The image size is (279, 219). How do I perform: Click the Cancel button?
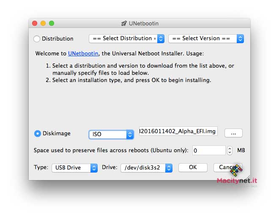point(228,167)
